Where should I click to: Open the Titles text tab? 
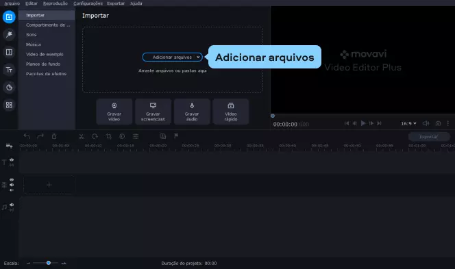9,70
